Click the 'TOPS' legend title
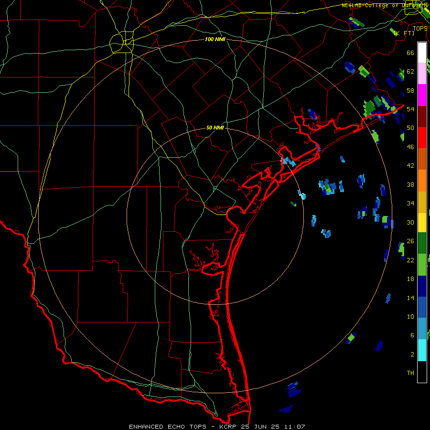This screenshot has width=430, height=430. coord(420,29)
